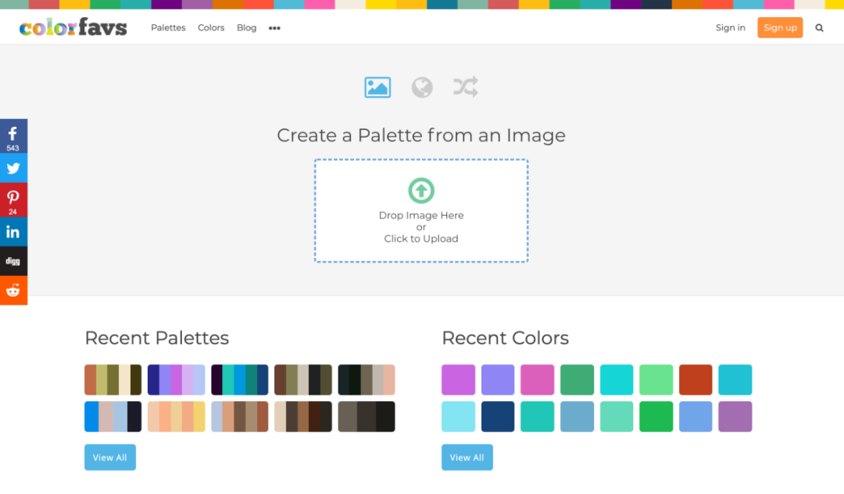Pin this page on Pinterest
This screenshot has height=494, width=844.
pos(13,200)
